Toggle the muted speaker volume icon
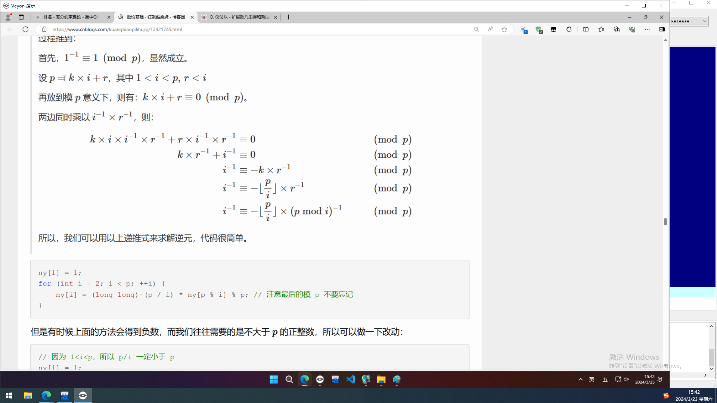This screenshot has width=717, height=403. tap(627, 379)
